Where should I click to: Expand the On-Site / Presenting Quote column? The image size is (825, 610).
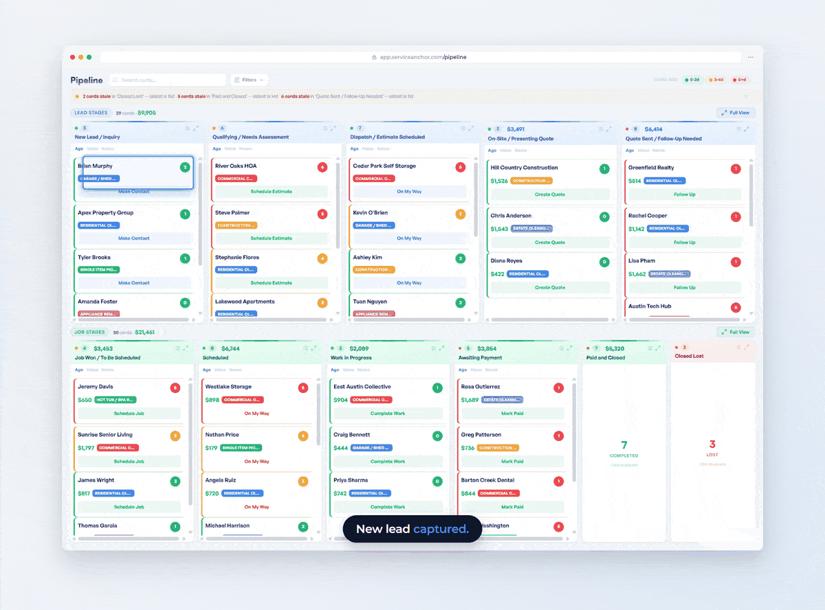coord(608,128)
